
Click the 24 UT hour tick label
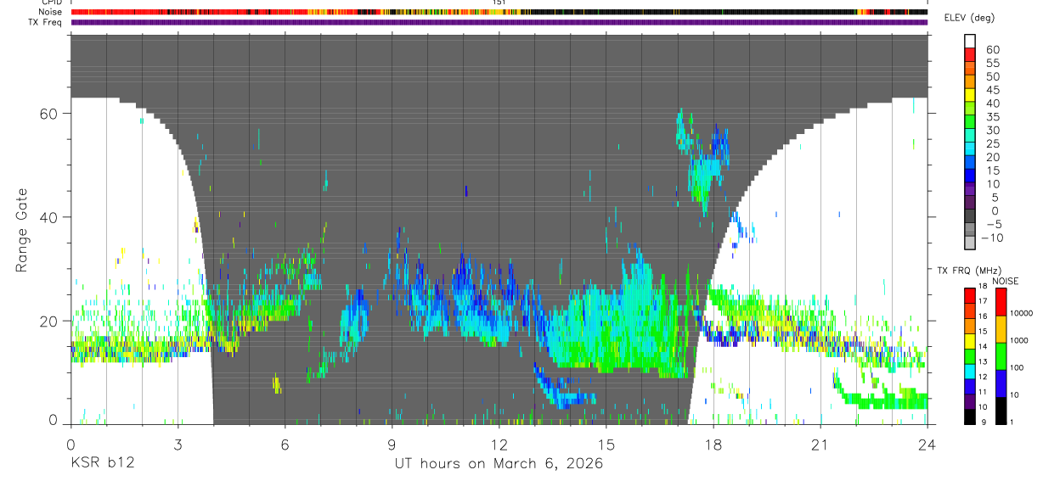[x=927, y=444]
